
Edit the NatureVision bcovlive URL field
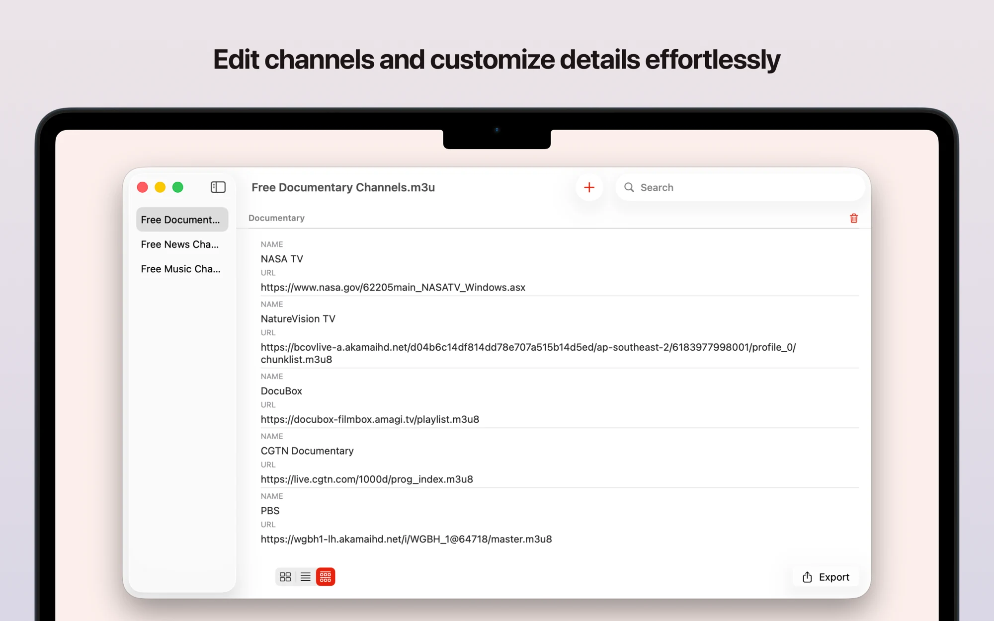coord(528,353)
